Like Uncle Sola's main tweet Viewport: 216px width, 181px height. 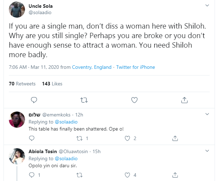134,100
